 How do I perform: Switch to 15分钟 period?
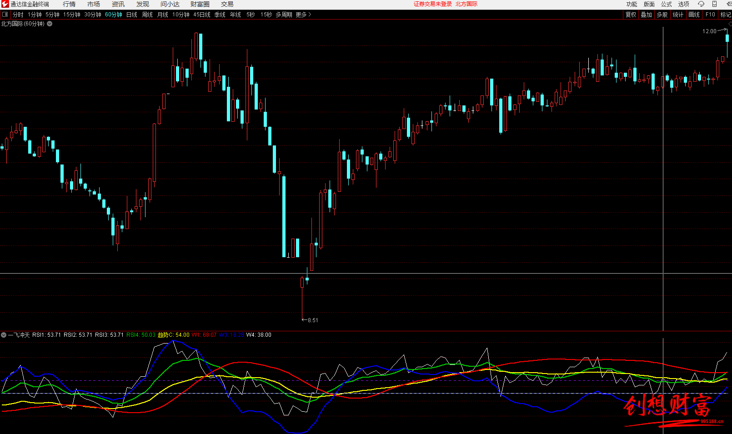(x=72, y=15)
